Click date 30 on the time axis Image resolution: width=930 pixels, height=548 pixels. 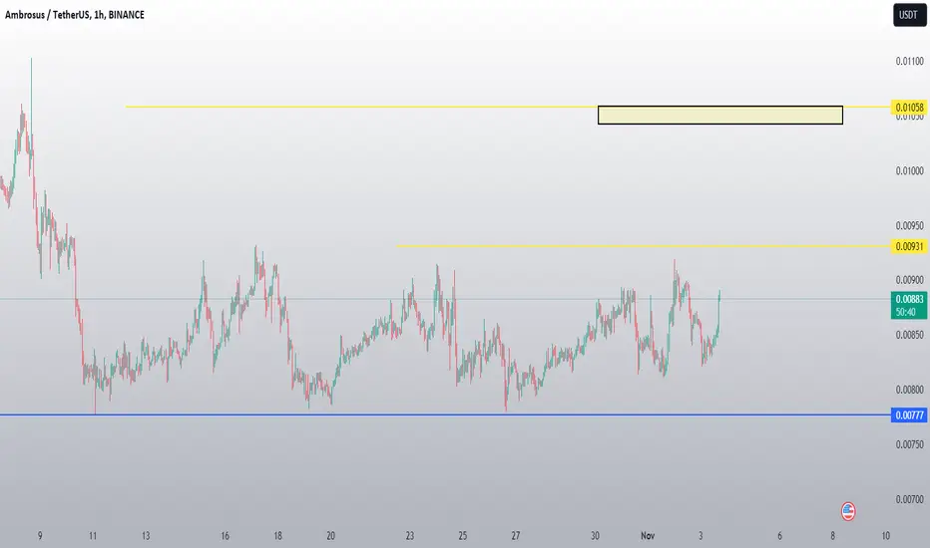click(595, 536)
